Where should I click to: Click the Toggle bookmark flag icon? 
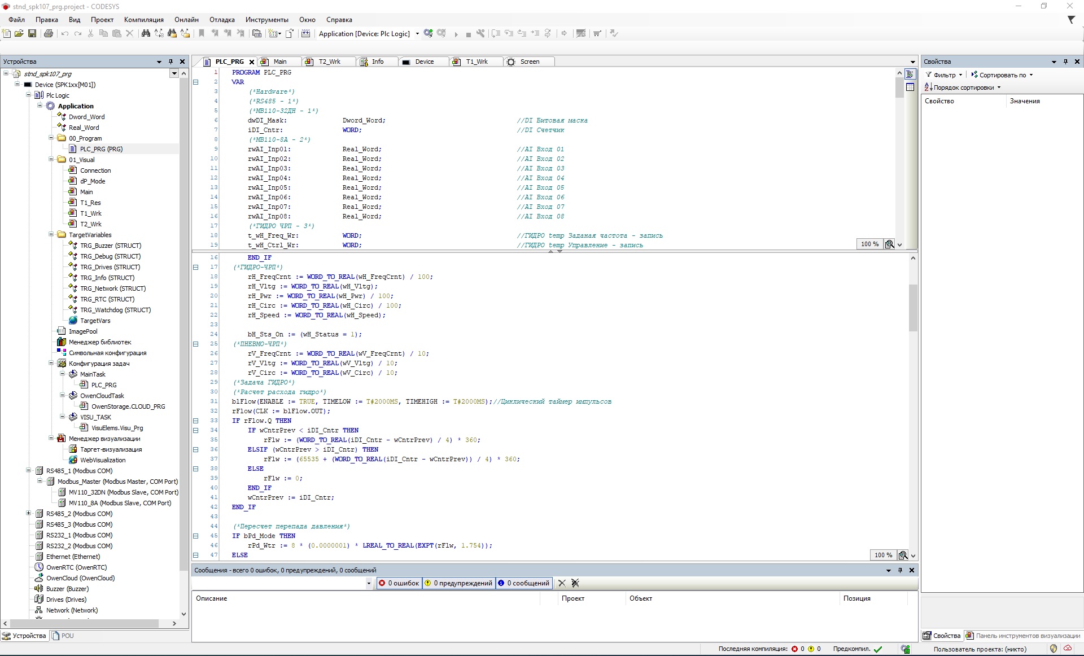(202, 34)
